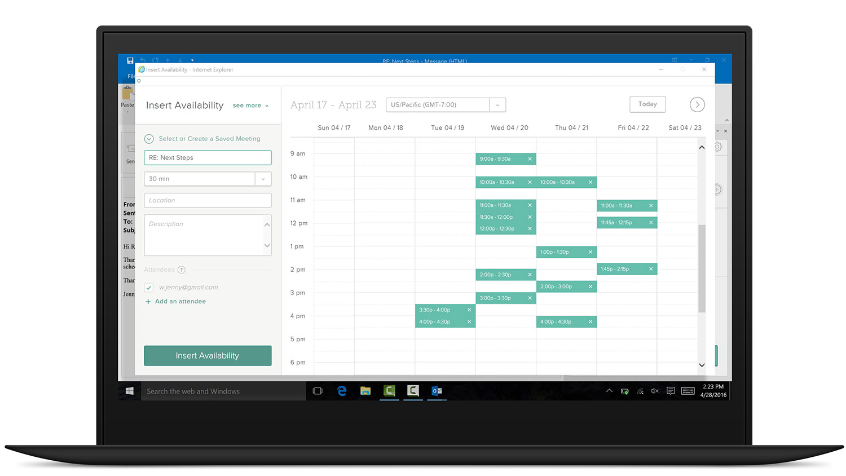Open File Explorer from the taskbar
This screenshot has width=846, height=476.
point(365,391)
